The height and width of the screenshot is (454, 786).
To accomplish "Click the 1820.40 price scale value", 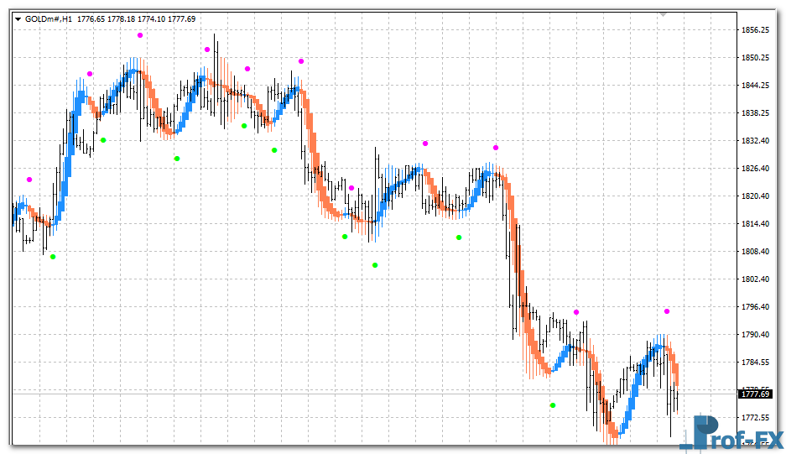I will click(756, 196).
